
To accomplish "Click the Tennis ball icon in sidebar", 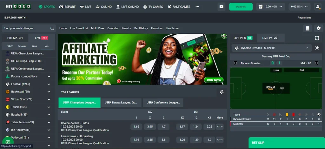I will (x=8, y=107).
